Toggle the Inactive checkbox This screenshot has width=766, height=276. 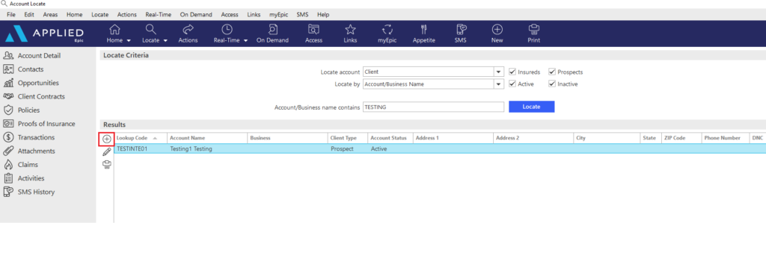(x=551, y=84)
